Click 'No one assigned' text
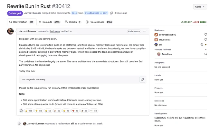Screen dimensions: 219x128 [162, 67]
